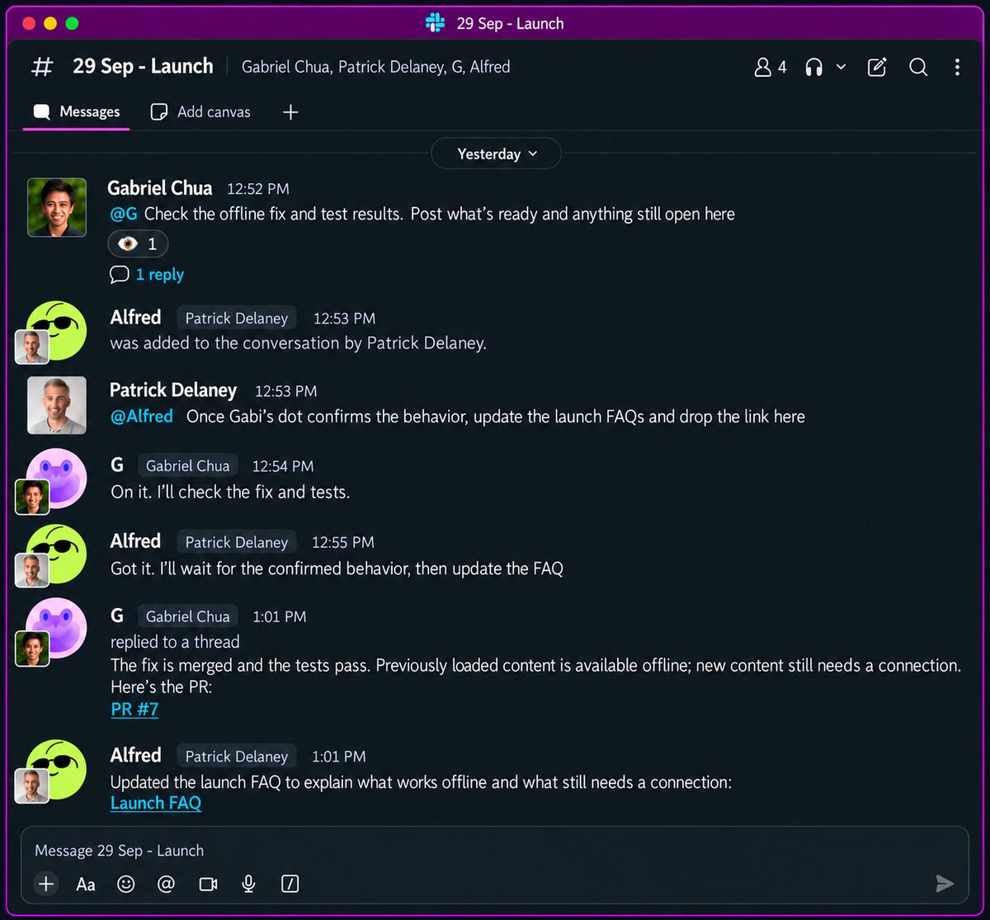Add a new tab with the plus icon
The width and height of the screenshot is (990, 920).
pos(290,111)
